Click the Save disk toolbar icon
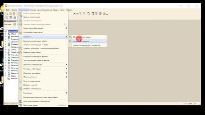 click(14, 13)
